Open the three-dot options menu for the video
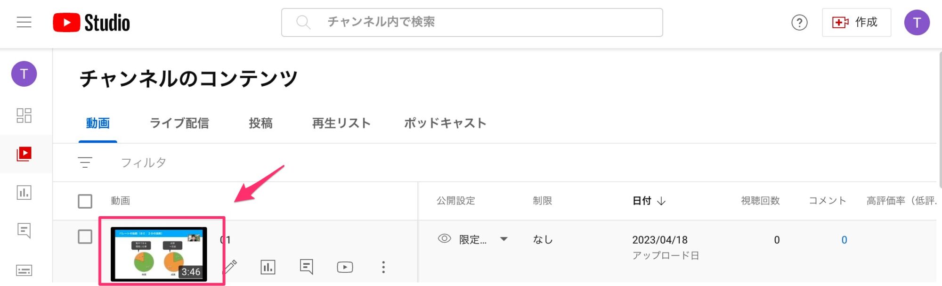The width and height of the screenshot is (942, 286). point(383,267)
